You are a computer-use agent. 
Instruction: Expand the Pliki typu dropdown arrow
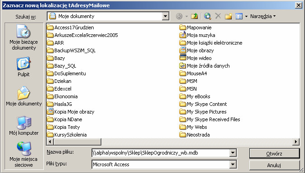(x=233, y=164)
